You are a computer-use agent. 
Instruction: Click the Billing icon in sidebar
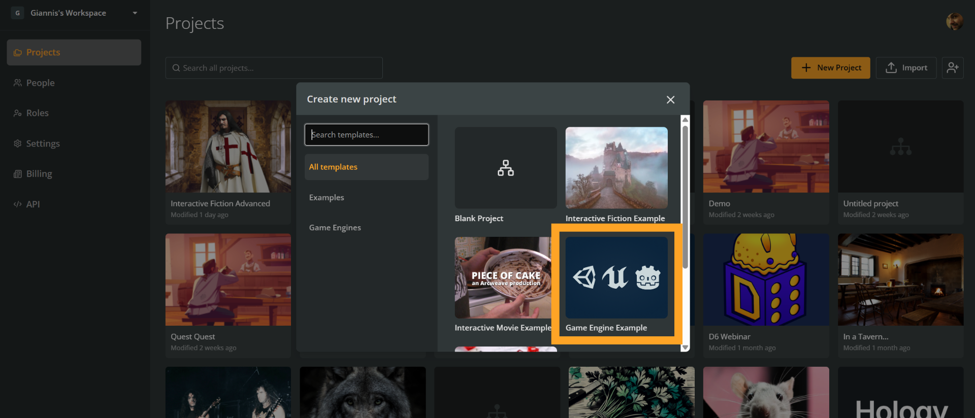pyautogui.click(x=18, y=173)
